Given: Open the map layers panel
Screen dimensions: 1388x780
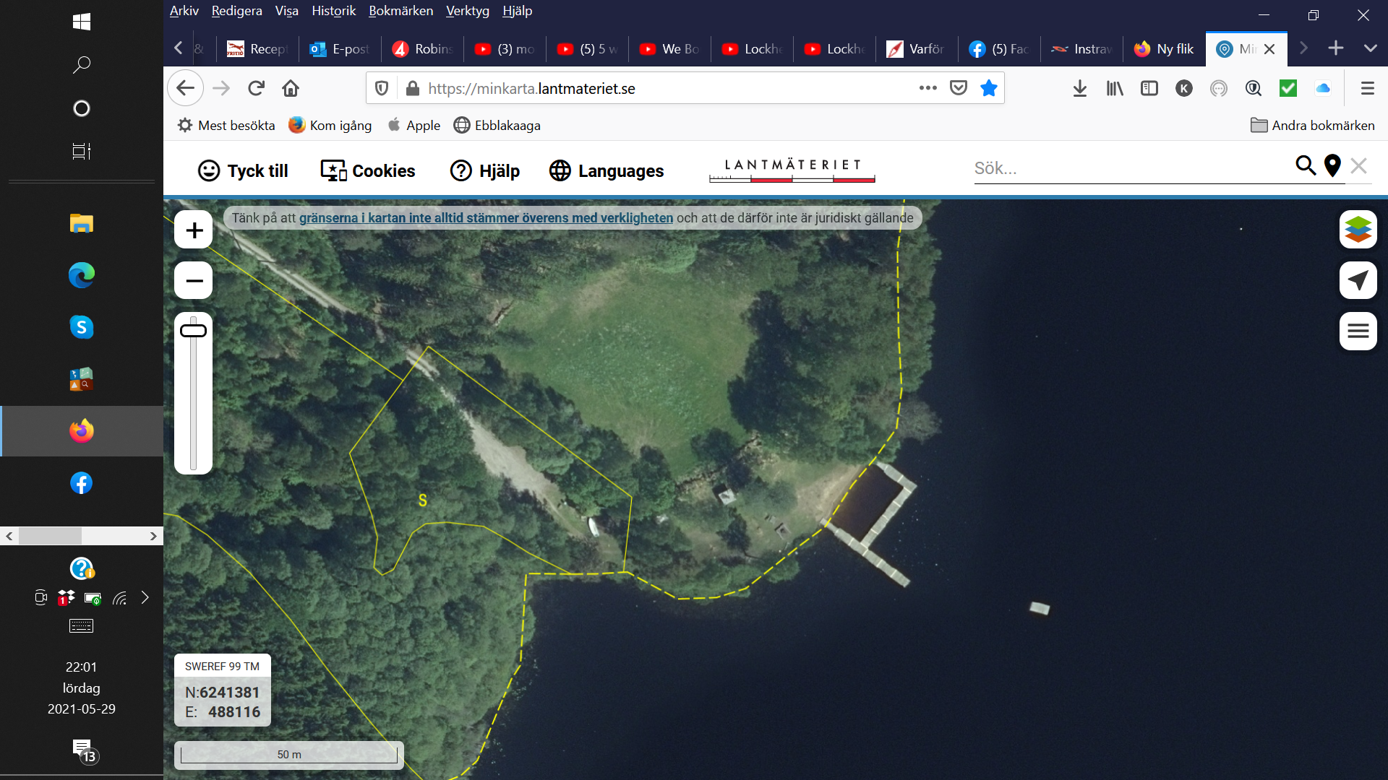Looking at the screenshot, I should [1358, 230].
